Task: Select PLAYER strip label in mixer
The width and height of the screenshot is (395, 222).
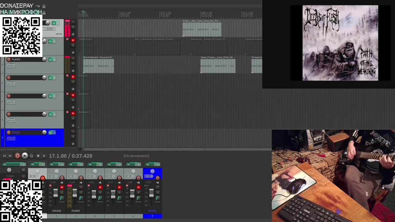Action: (x=76, y=211)
